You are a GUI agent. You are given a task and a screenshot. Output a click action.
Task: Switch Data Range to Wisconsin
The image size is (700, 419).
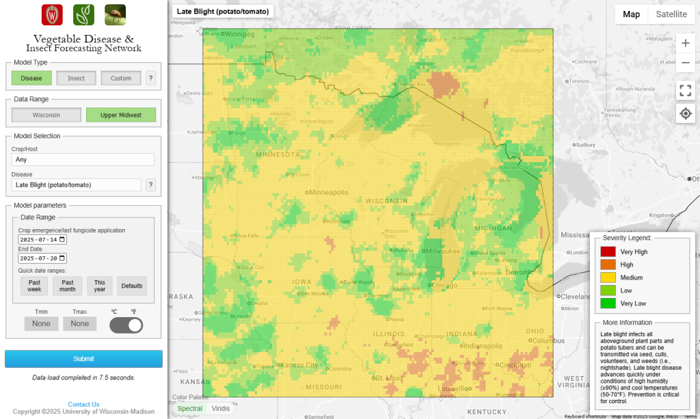46,115
